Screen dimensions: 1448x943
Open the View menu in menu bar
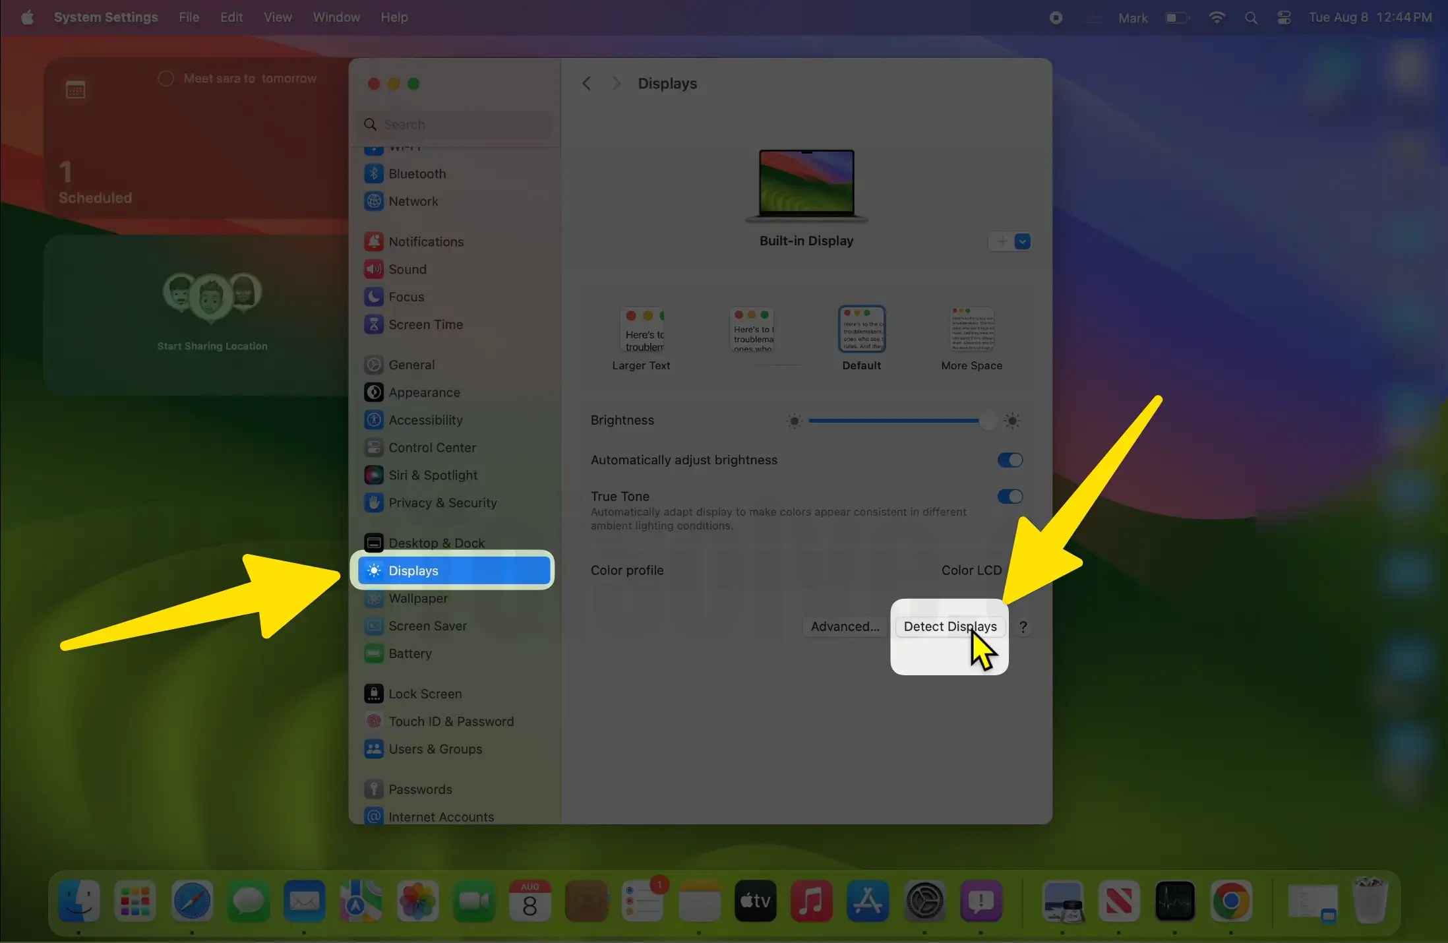click(277, 17)
